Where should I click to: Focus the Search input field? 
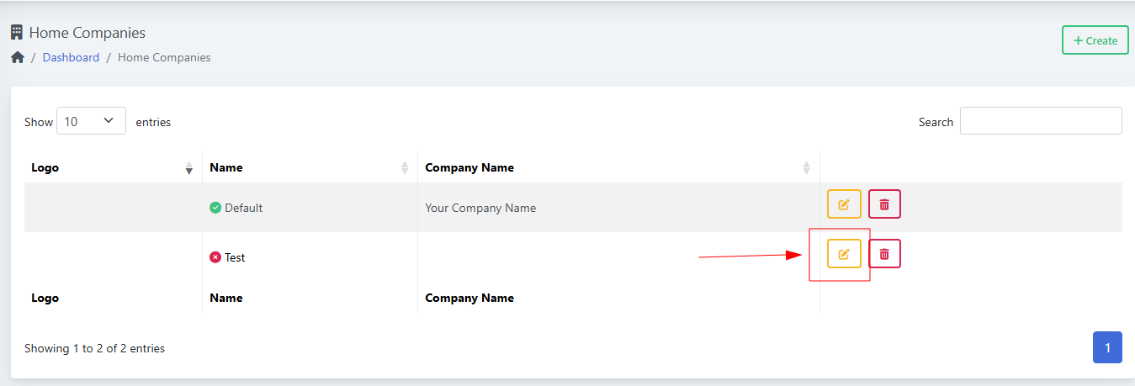[1041, 121]
